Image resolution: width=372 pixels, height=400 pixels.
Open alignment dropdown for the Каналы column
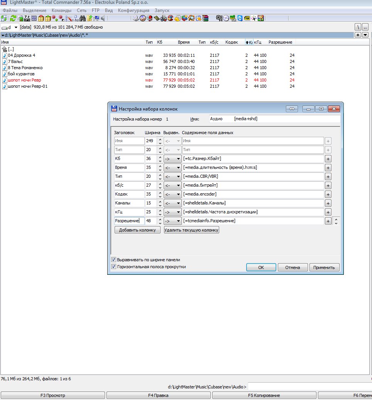tap(172, 203)
